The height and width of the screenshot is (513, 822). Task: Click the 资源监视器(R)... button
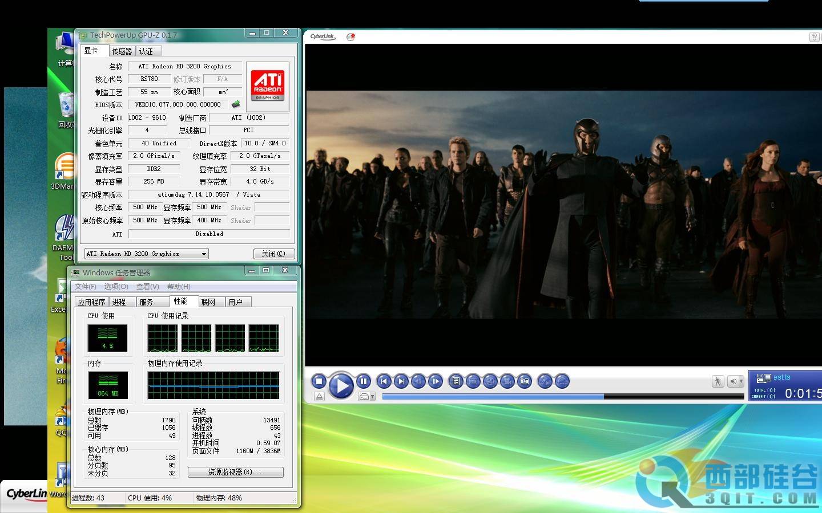235,472
